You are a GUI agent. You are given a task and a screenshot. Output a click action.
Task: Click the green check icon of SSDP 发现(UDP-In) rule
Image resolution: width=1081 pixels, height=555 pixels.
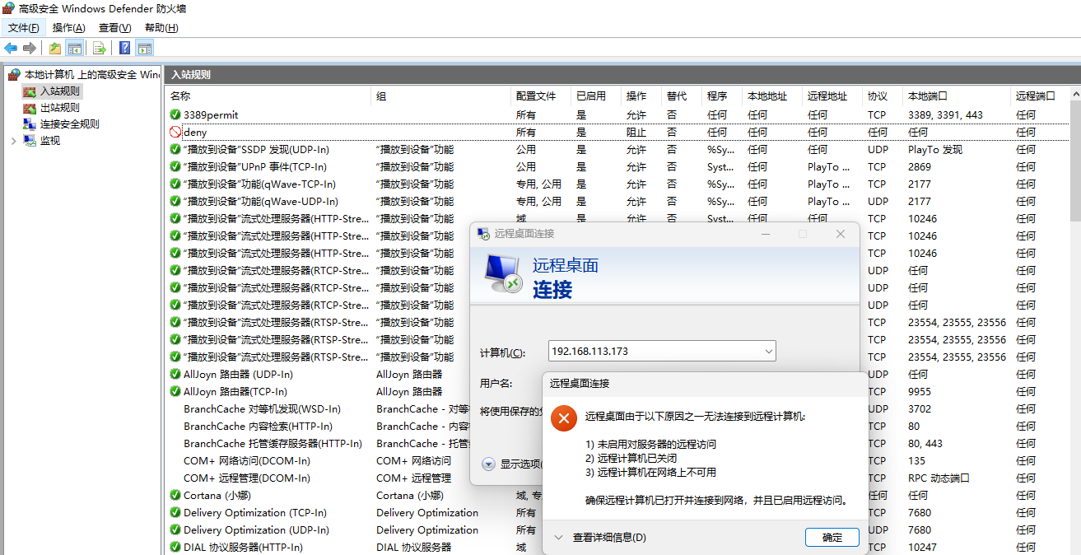[175, 150]
